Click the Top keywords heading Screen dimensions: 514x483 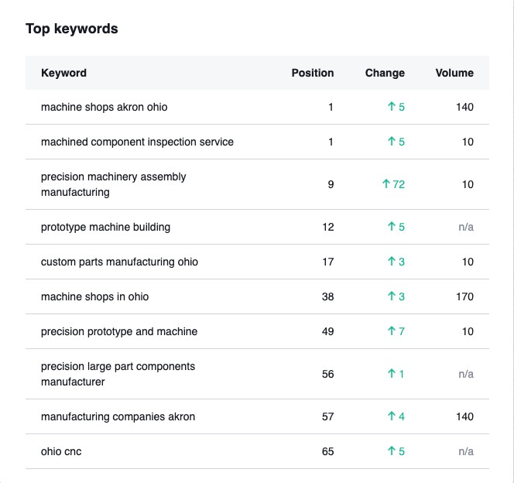(72, 29)
